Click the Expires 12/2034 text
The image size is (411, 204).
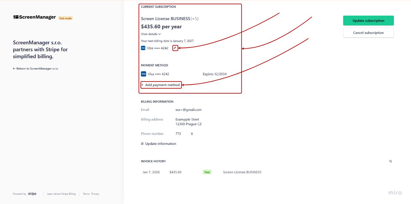pyautogui.click(x=215, y=74)
